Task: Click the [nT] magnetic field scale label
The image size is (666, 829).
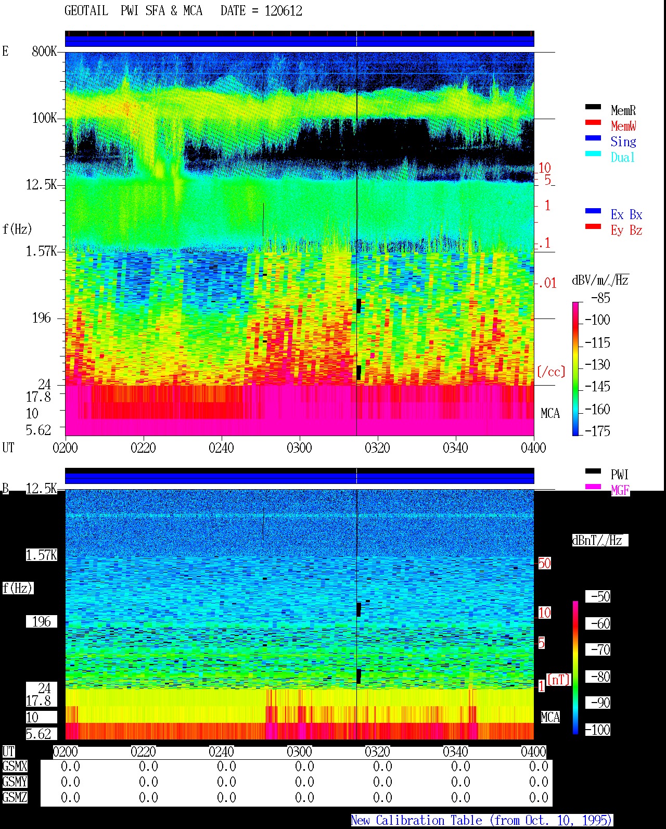Action: tap(559, 680)
